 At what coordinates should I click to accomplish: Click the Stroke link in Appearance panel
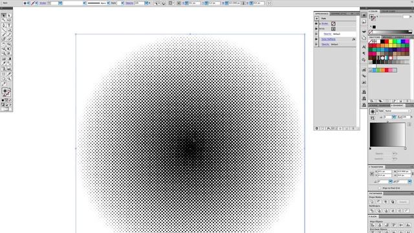pyautogui.click(x=325, y=23)
